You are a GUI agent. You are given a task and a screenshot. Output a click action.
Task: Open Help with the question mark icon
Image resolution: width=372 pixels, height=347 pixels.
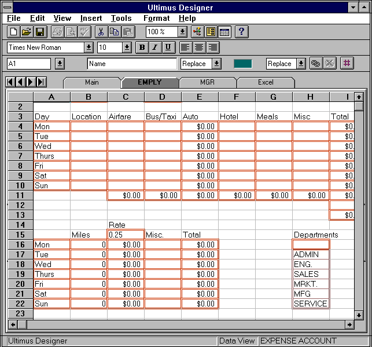[x=242, y=32]
